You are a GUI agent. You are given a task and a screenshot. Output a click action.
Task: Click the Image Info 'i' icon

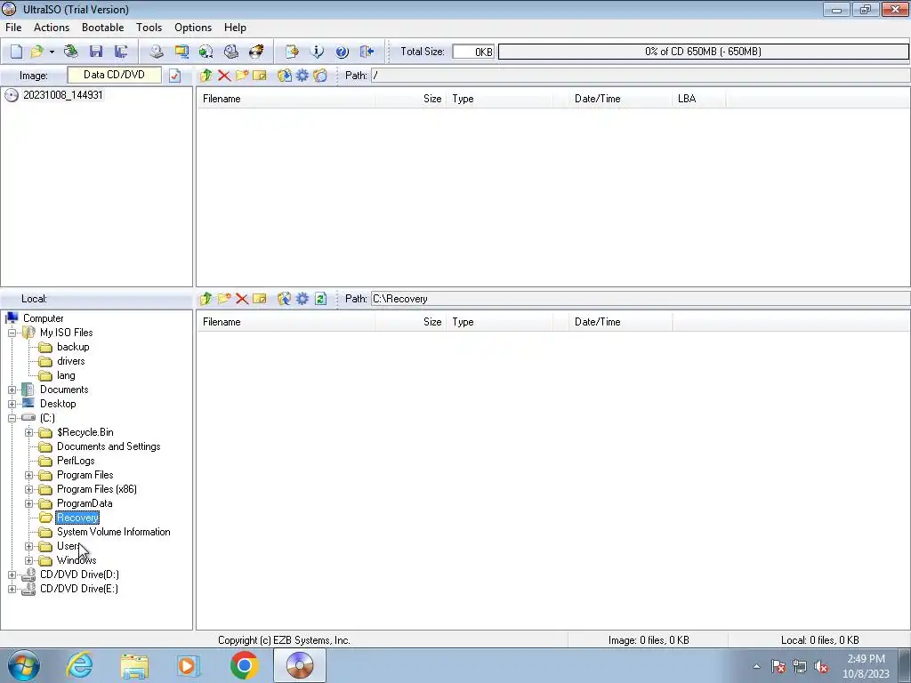click(317, 52)
